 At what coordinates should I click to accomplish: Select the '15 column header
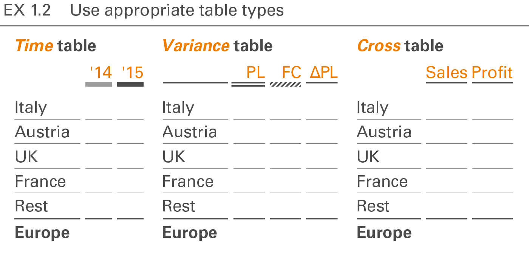point(132,72)
